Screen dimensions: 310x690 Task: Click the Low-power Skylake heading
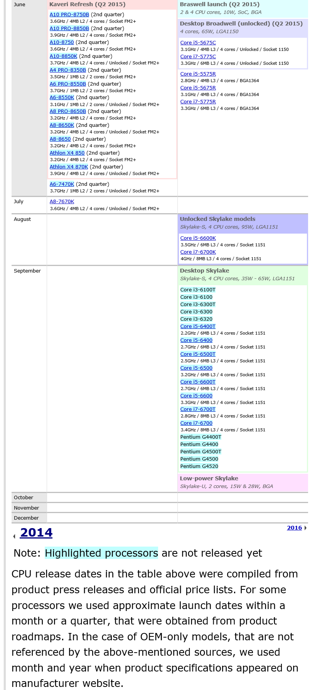pyautogui.click(x=209, y=478)
